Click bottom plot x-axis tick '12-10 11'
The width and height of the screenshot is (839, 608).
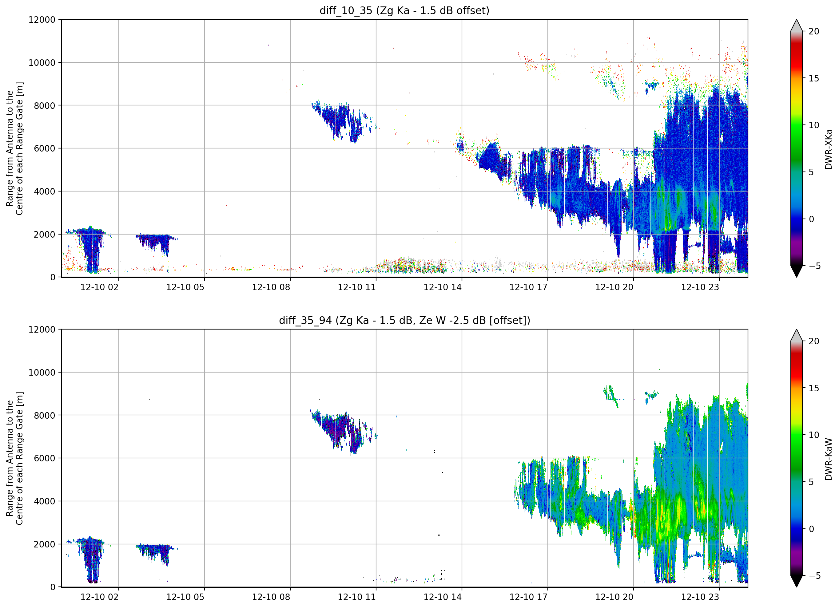click(x=357, y=597)
